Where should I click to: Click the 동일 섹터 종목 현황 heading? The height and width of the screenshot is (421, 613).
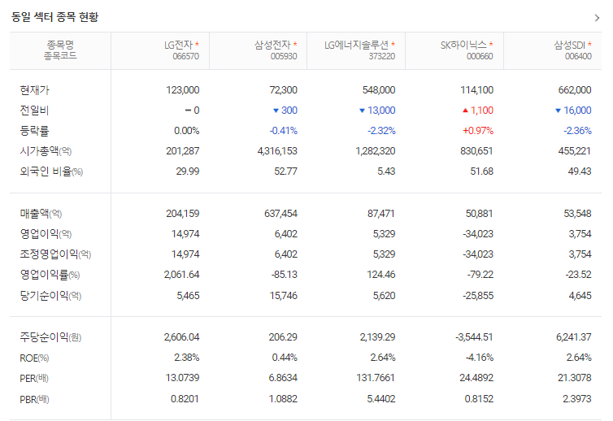click(x=54, y=17)
